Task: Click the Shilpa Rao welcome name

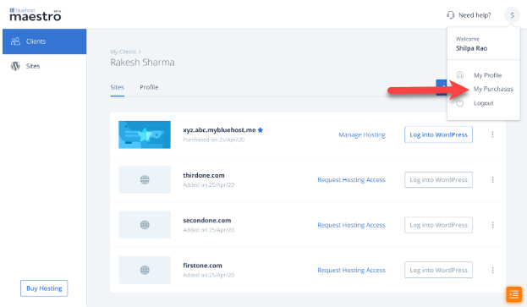Action: click(x=471, y=48)
